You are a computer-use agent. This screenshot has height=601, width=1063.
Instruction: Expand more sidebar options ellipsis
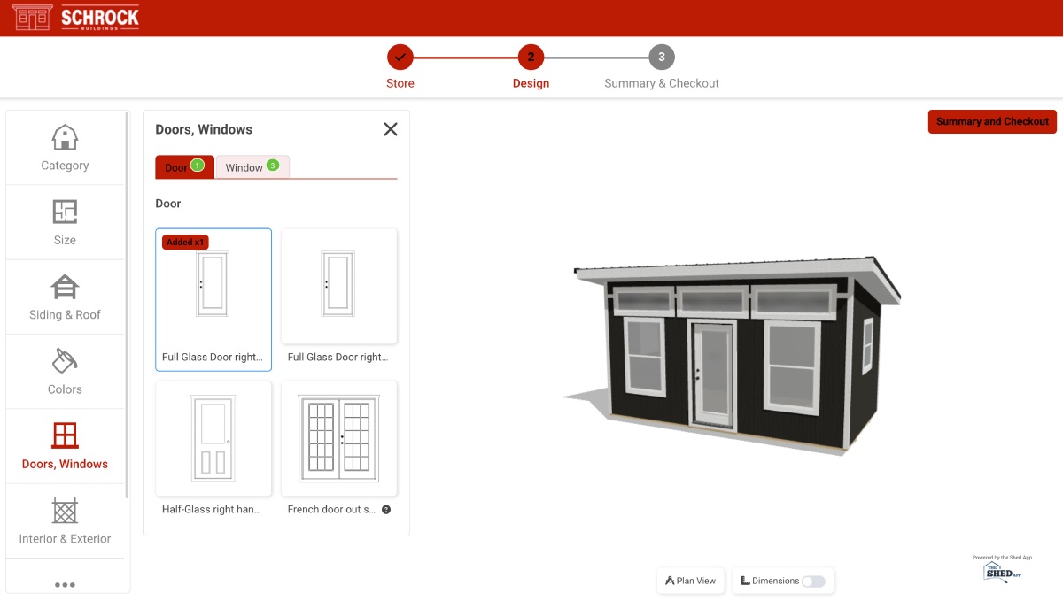[x=65, y=584]
